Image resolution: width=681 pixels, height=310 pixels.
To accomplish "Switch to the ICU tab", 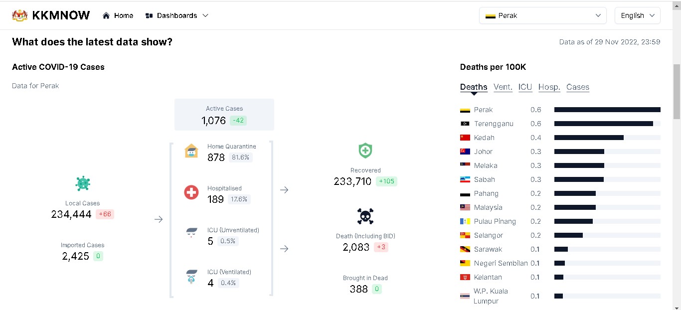I will coord(525,87).
